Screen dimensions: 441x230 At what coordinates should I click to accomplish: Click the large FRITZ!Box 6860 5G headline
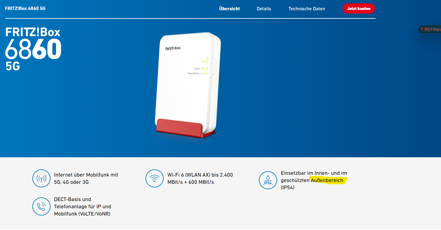[33, 49]
